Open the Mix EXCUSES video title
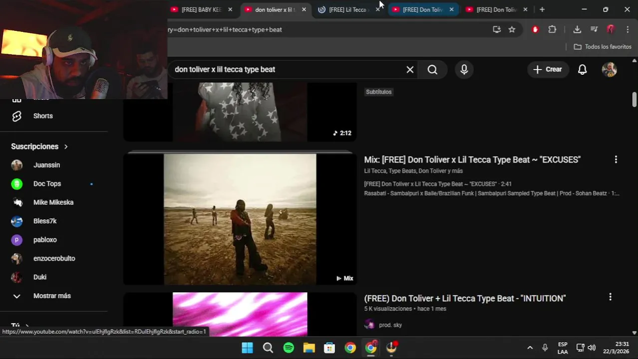This screenshot has width=638, height=359. [472, 160]
